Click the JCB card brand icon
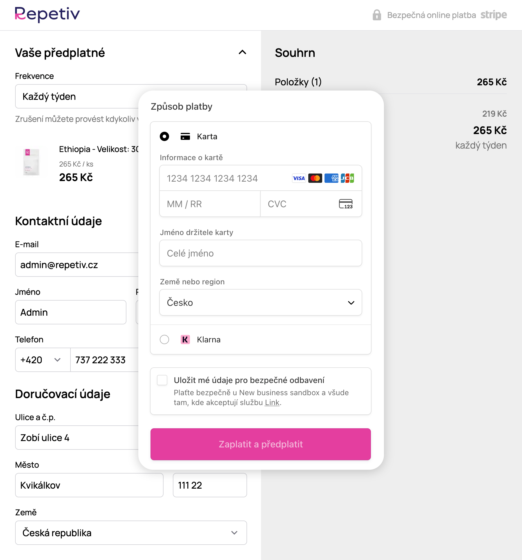The height and width of the screenshot is (560, 522). coord(347,178)
